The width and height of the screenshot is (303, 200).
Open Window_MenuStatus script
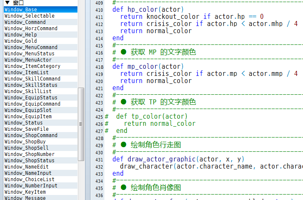click(x=40, y=54)
